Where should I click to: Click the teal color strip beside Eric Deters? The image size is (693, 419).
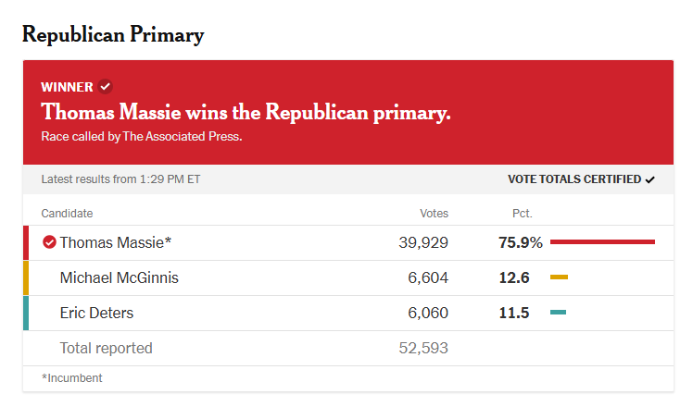click(26, 314)
